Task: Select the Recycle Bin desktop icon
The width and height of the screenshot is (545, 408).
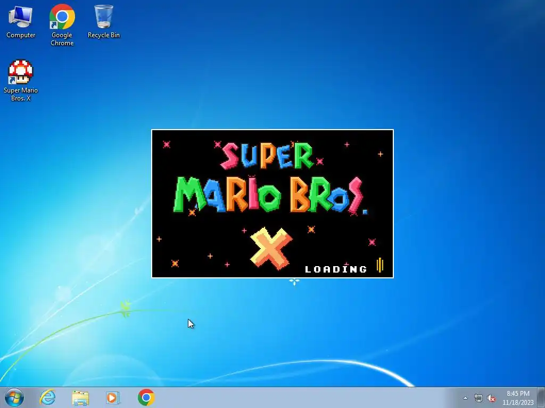Action: click(x=104, y=21)
